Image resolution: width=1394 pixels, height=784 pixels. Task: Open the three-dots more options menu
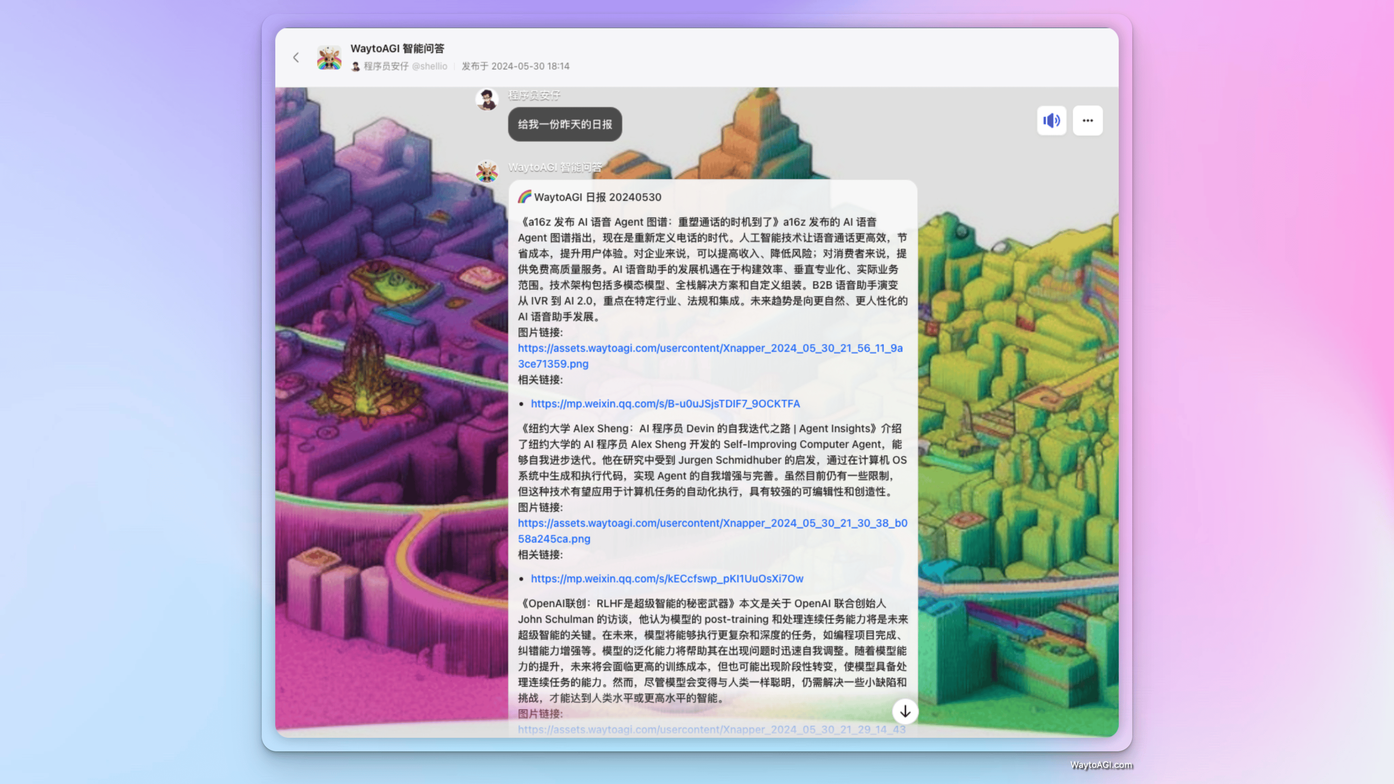pos(1088,120)
